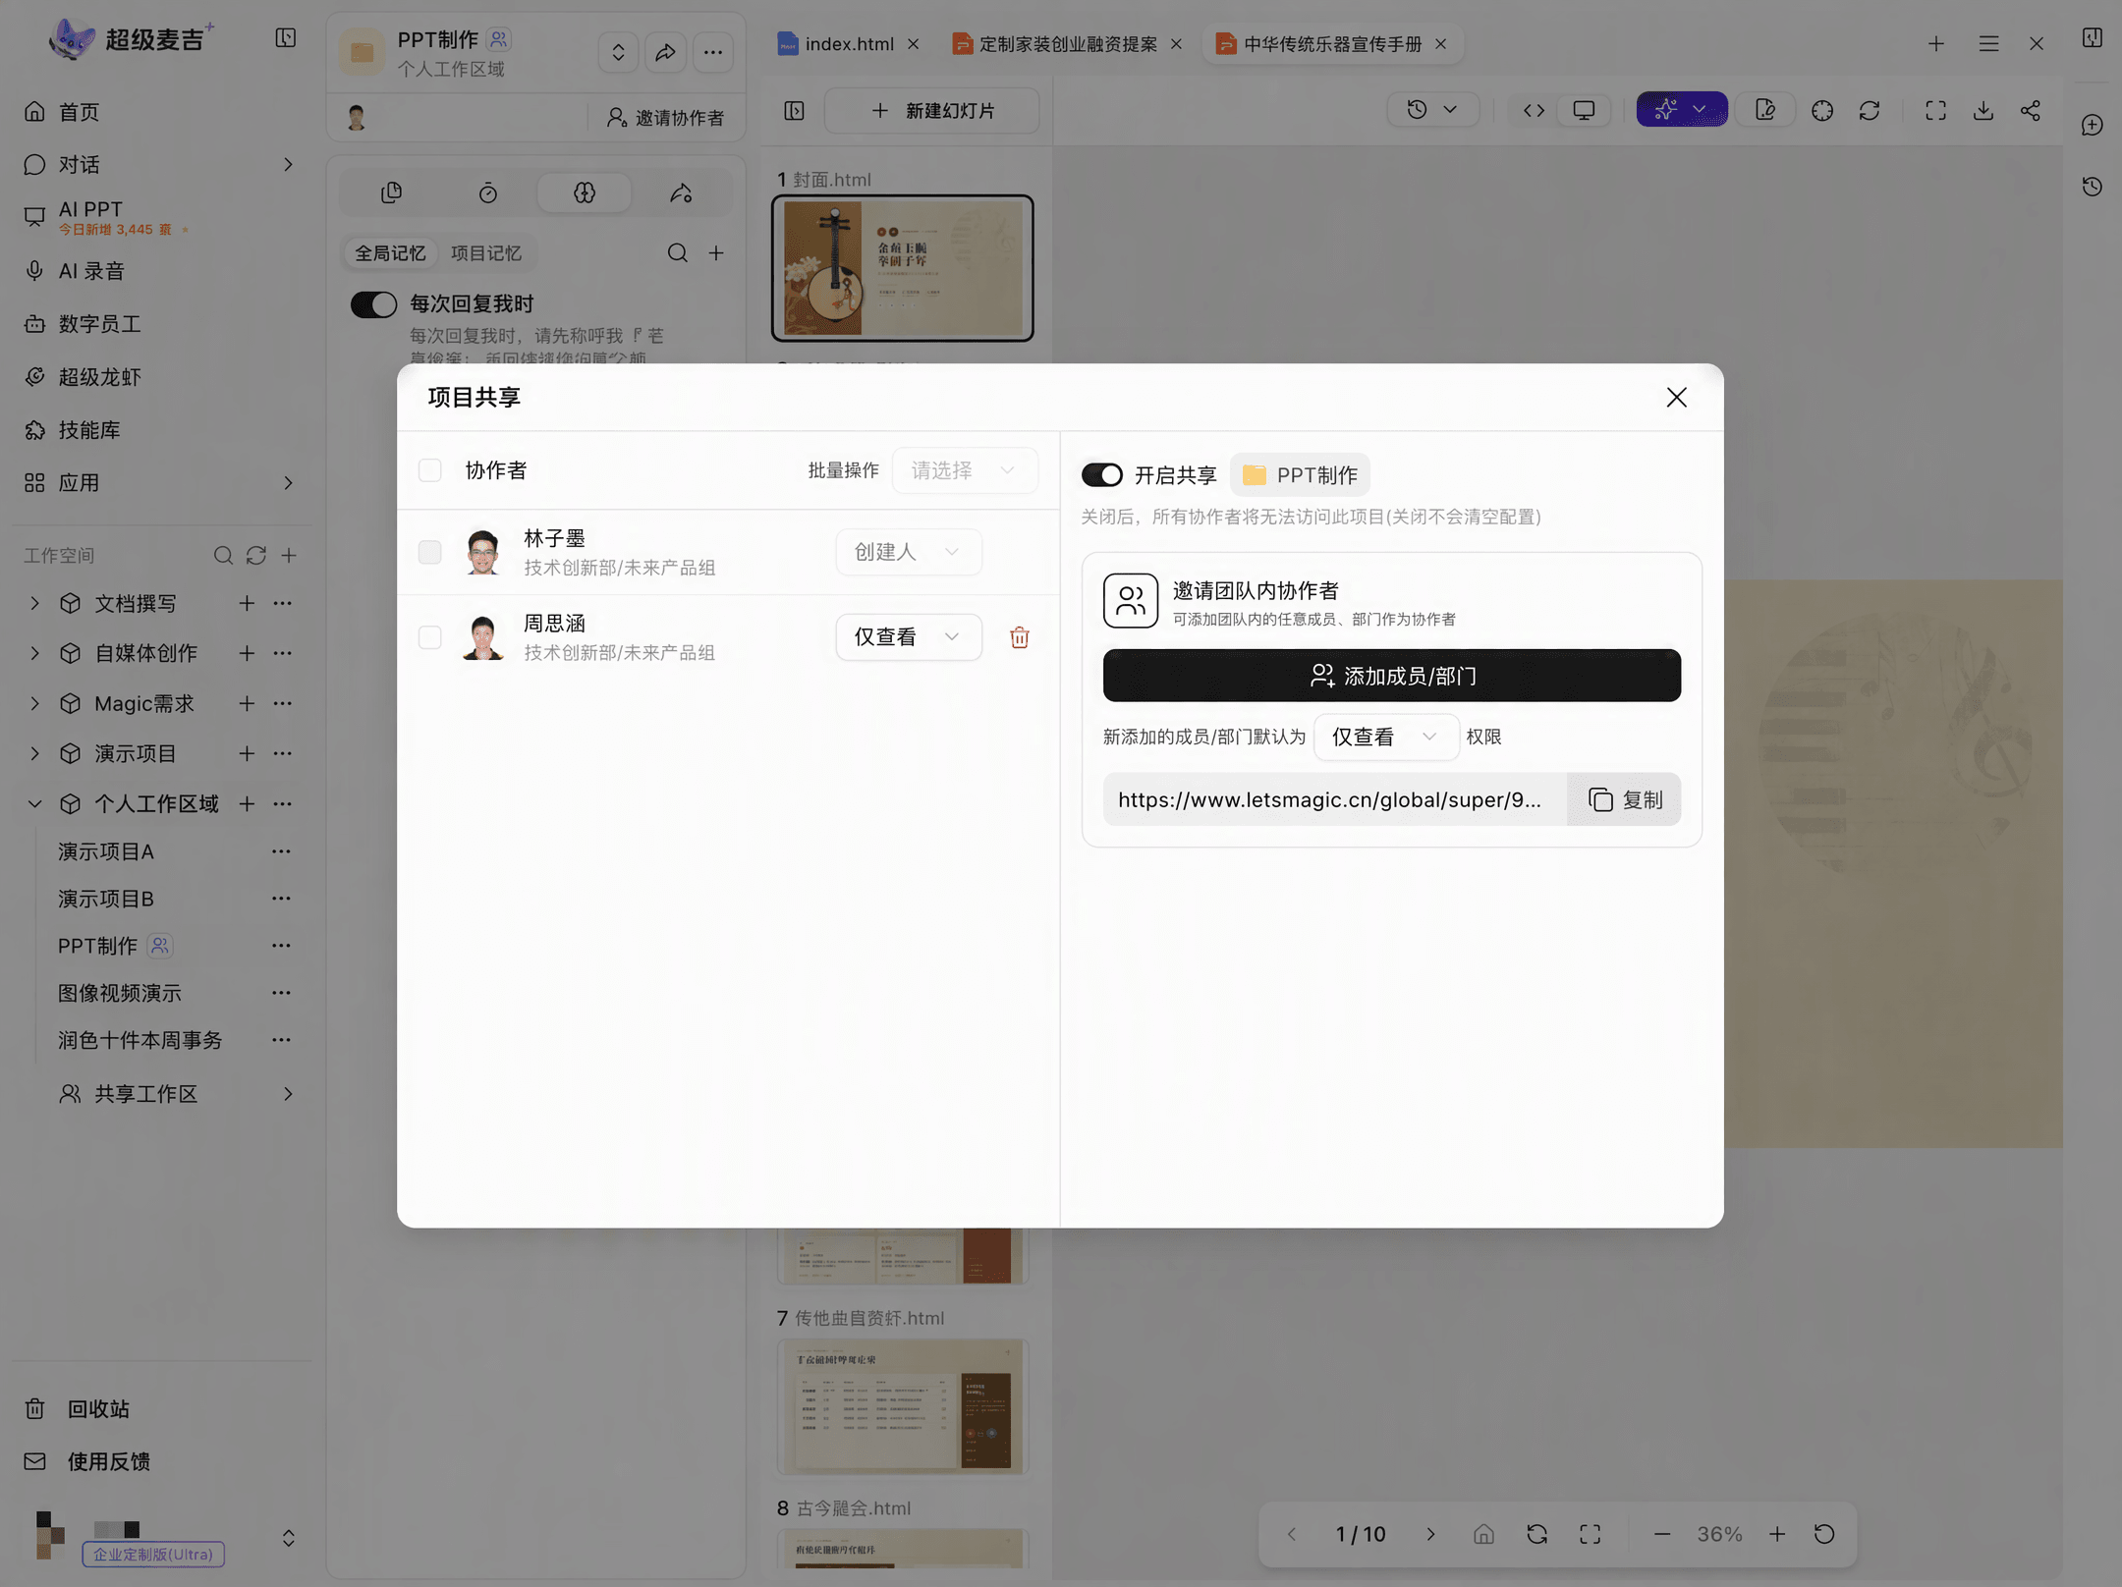Click the code view toolbar icon
Image resolution: width=2122 pixels, height=1587 pixels.
pos(1534,110)
